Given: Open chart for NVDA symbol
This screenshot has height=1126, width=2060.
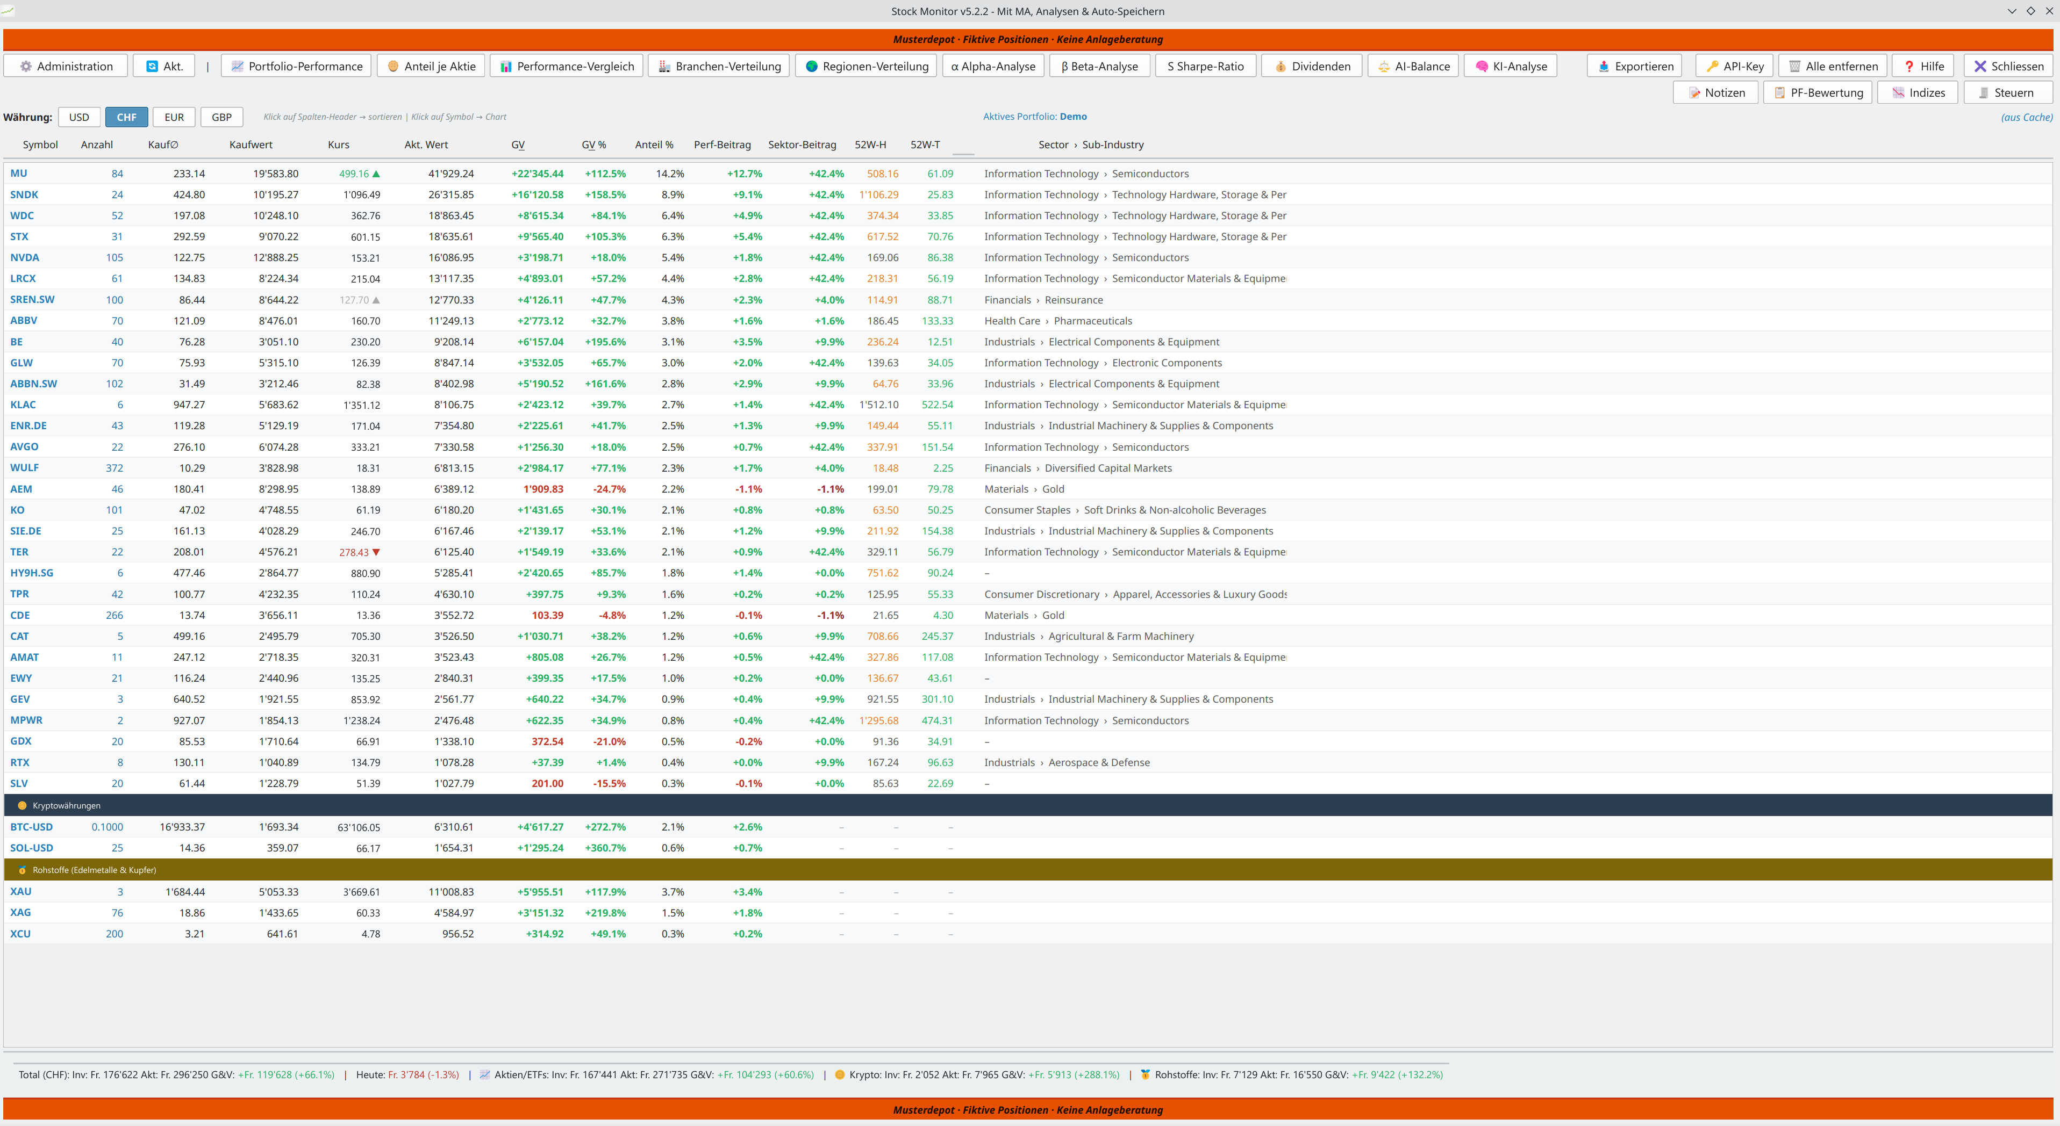Looking at the screenshot, I should 25,257.
